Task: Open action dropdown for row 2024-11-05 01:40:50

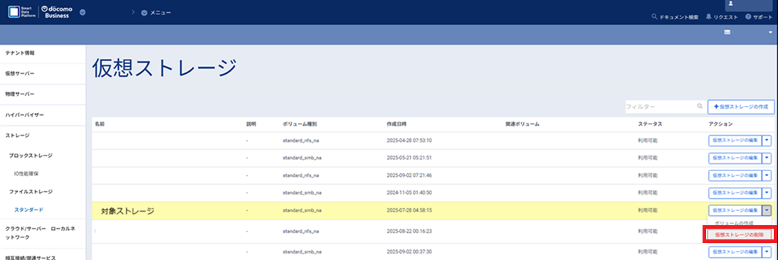Action: [767, 193]
